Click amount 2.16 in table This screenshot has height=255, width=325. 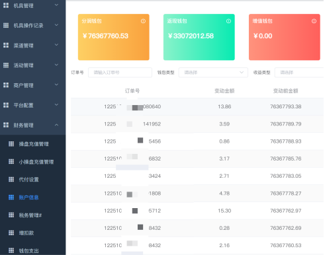click(224, 245)
